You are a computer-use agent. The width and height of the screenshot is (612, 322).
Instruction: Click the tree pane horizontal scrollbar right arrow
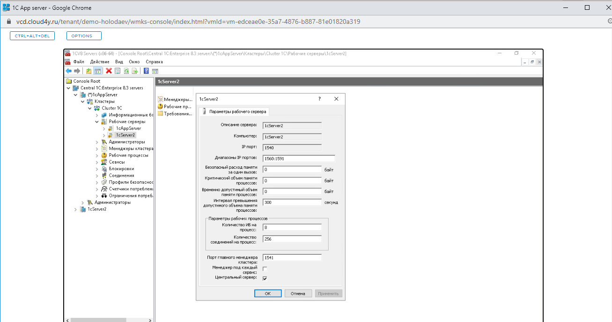click(x=150, y=320)
